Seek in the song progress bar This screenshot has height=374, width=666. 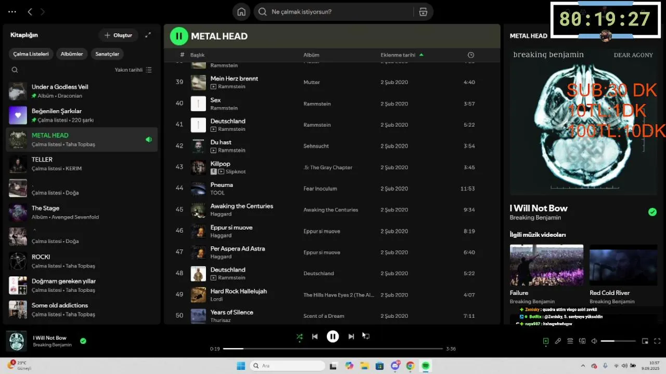[333, 349]
